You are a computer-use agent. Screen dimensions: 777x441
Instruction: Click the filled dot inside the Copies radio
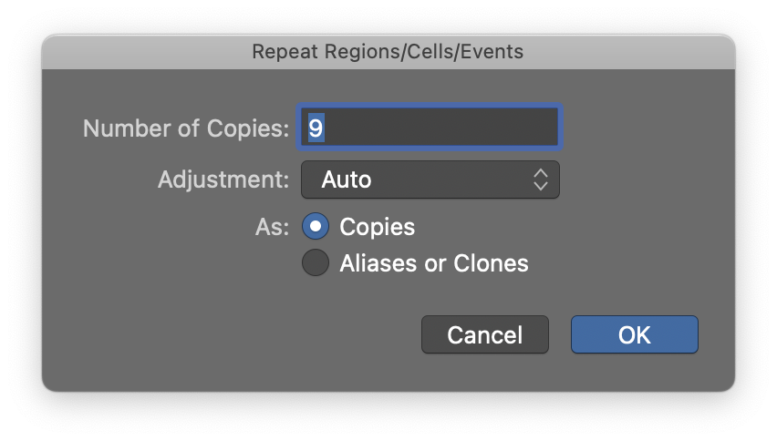tap(316, 227)
